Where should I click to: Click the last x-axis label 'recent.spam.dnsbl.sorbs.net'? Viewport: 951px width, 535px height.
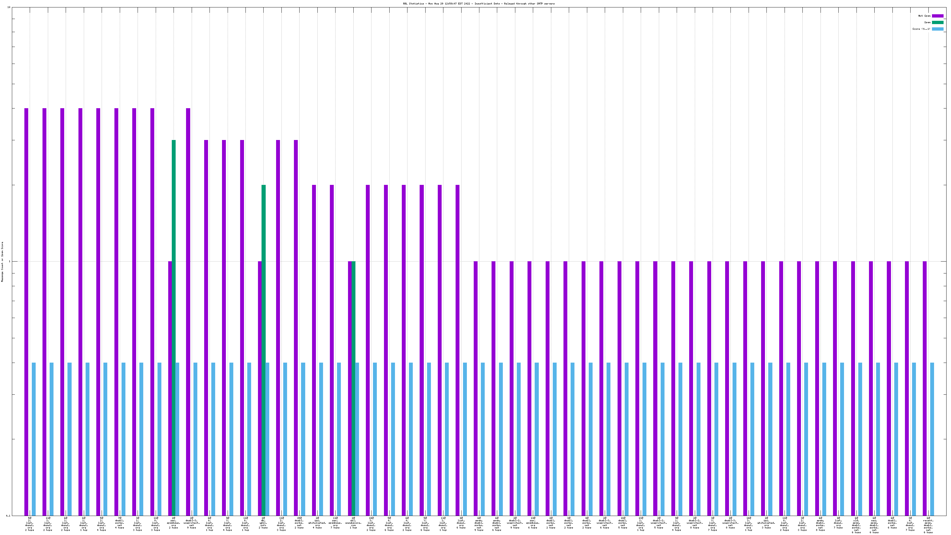coord(928,525)
